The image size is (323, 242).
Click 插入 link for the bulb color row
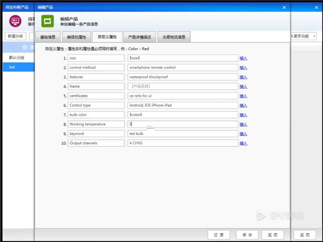243,115
